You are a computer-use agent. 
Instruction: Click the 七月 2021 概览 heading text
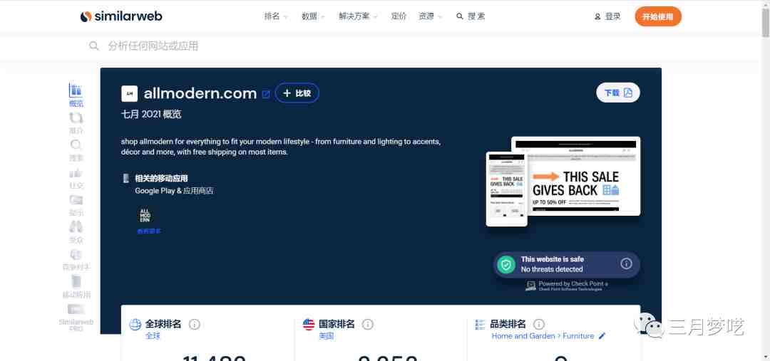[151, 115]
